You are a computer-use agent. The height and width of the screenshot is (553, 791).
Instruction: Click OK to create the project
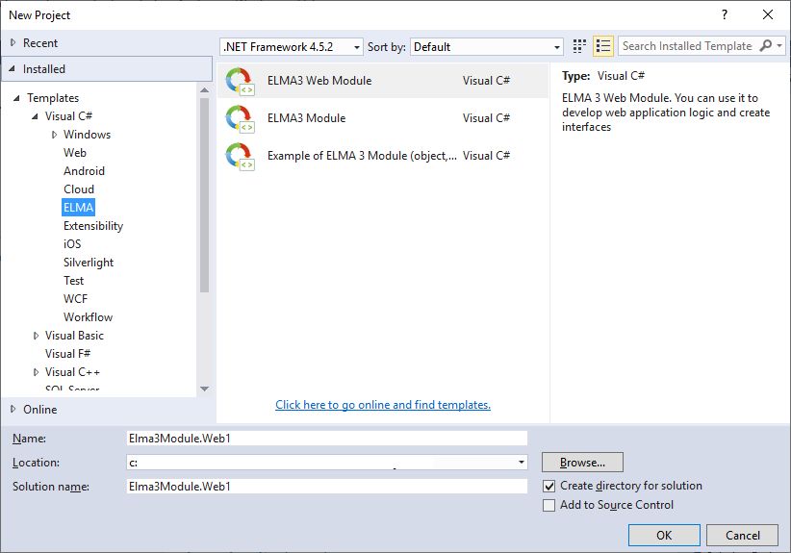(x=664, y=535)
